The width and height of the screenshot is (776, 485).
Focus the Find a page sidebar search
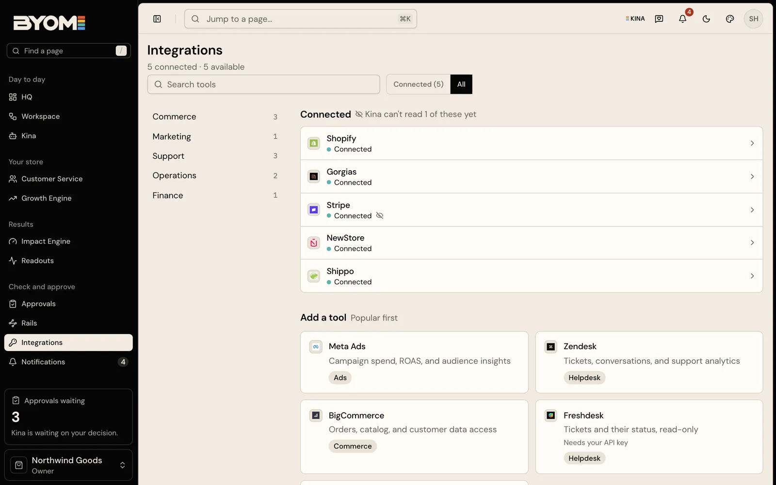point(68,51)
